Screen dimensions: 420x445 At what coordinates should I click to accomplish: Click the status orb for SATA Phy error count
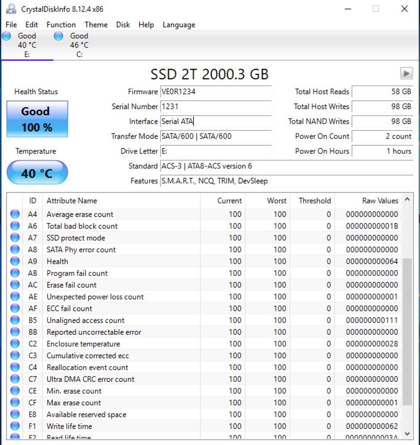pos(15,250)
